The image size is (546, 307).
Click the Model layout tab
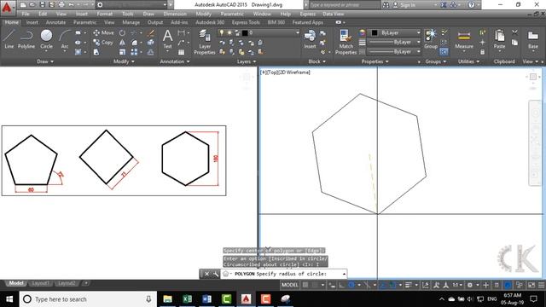[x=16, y=283]
